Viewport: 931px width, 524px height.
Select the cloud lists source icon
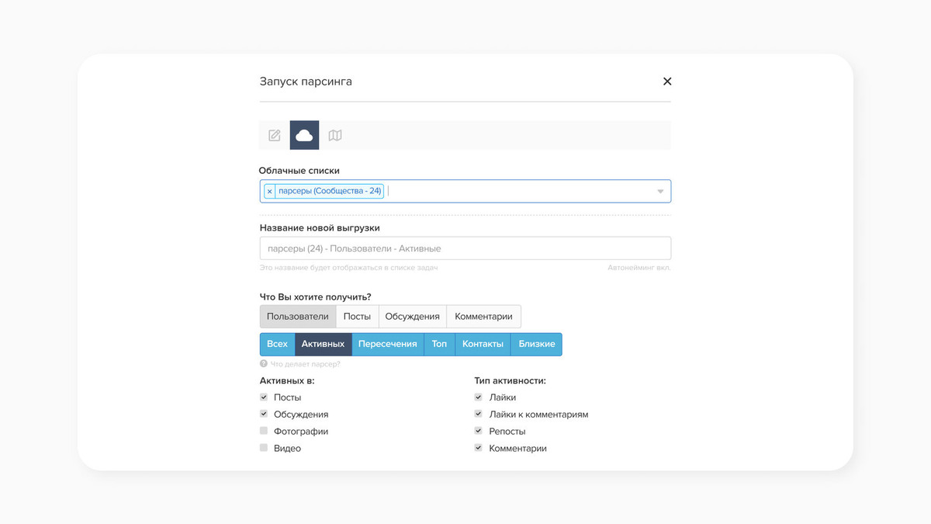click(304, 135)
